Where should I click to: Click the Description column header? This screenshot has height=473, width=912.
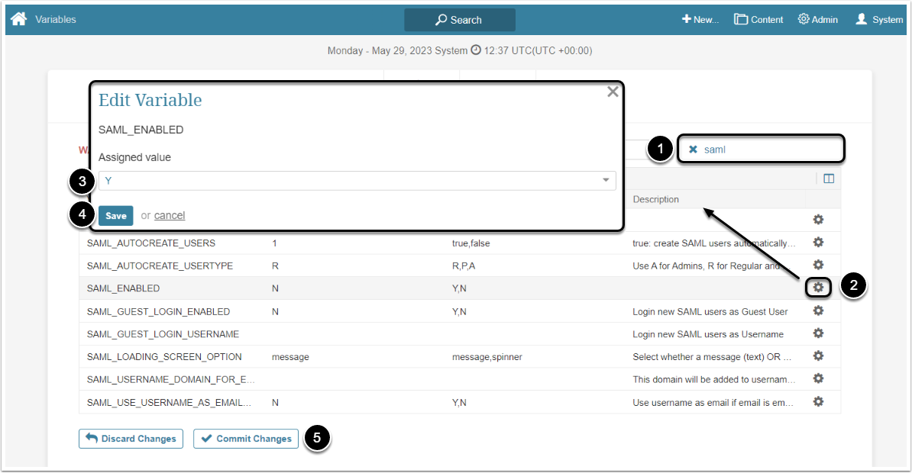[655, 199]
